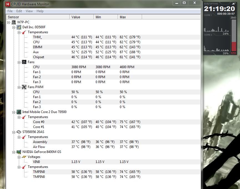Collapse the Intel Mobile Core 2 Duo T9500 node
Screen dimensions: 240x189
pyautogui.click(x=14, y=113)
